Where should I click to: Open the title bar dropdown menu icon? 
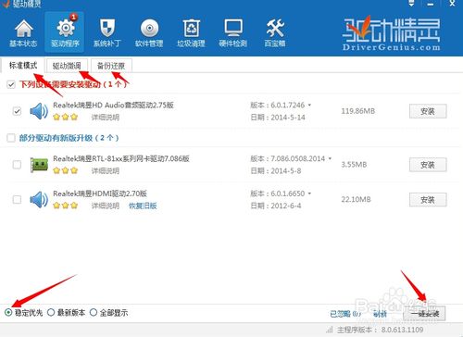pyautogui.click(x=411, y=4)
